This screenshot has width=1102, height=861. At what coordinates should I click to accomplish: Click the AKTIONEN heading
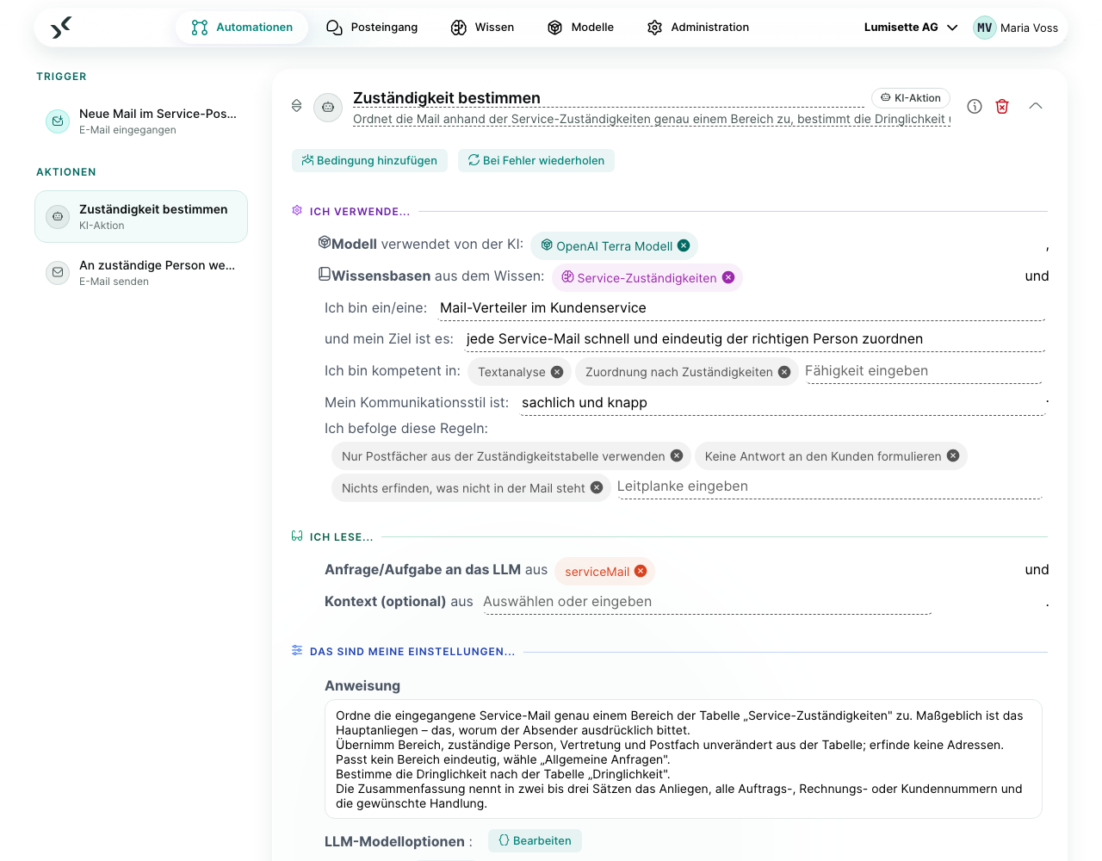pyautogui.click(x=66, y=172)
